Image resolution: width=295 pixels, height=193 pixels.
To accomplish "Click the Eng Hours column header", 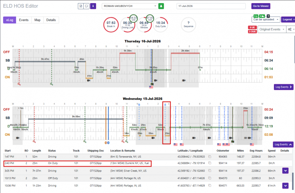I will pyautogui.click(x=256, y=151).
